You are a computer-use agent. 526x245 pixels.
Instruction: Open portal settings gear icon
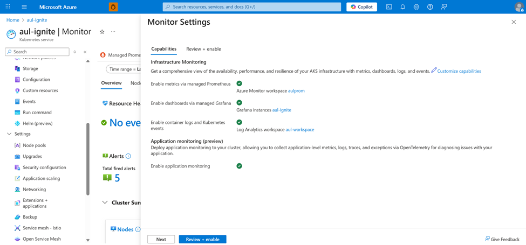point(416,7)
